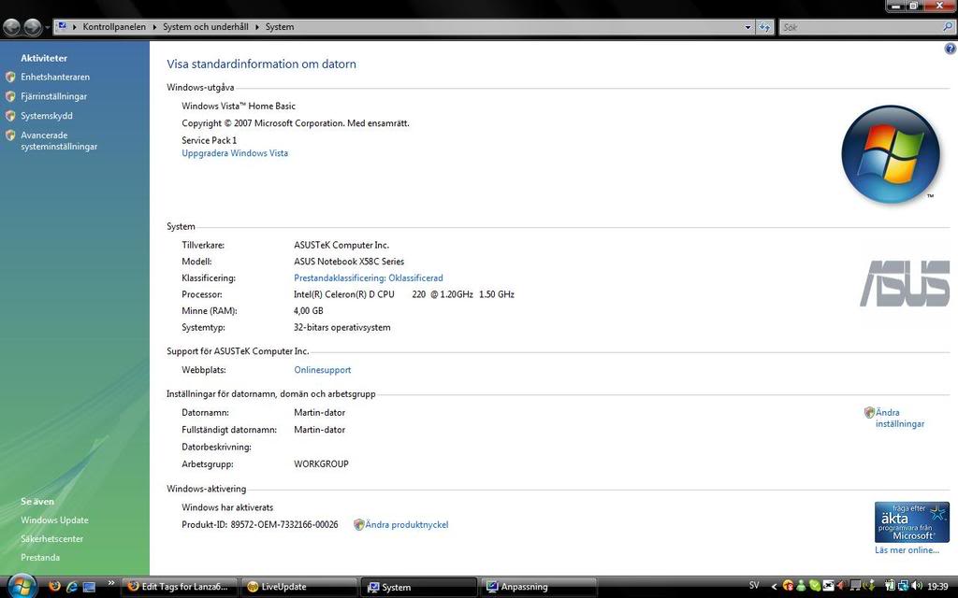Click the 32-bitars operativsystem value
This screenshot has width=958, height=598.
(342, 327)
